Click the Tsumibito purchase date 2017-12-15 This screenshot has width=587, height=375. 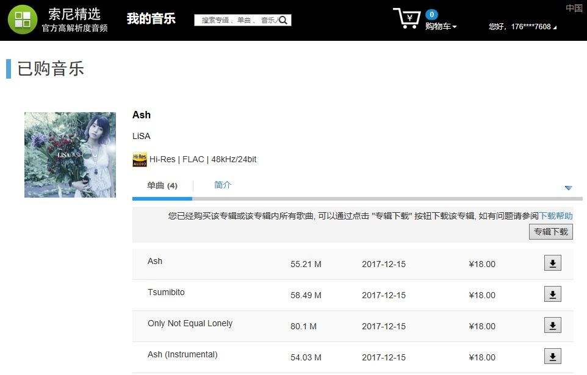384,295
